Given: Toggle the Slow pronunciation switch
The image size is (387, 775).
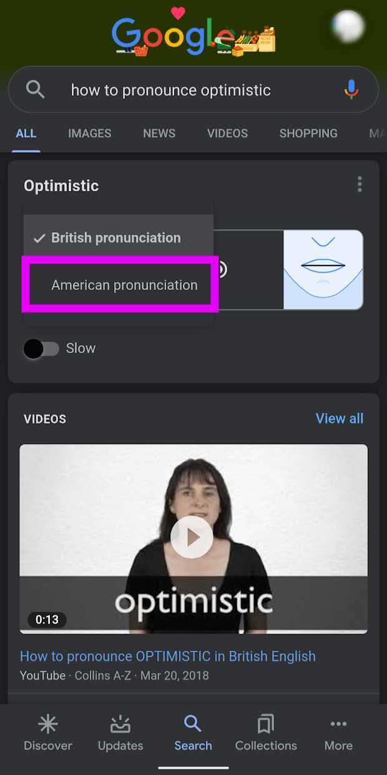Looking at the screenshot, I should pos(41,348).
